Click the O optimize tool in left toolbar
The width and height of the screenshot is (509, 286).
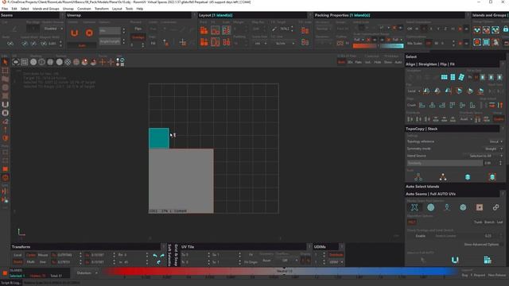(6, 113)
